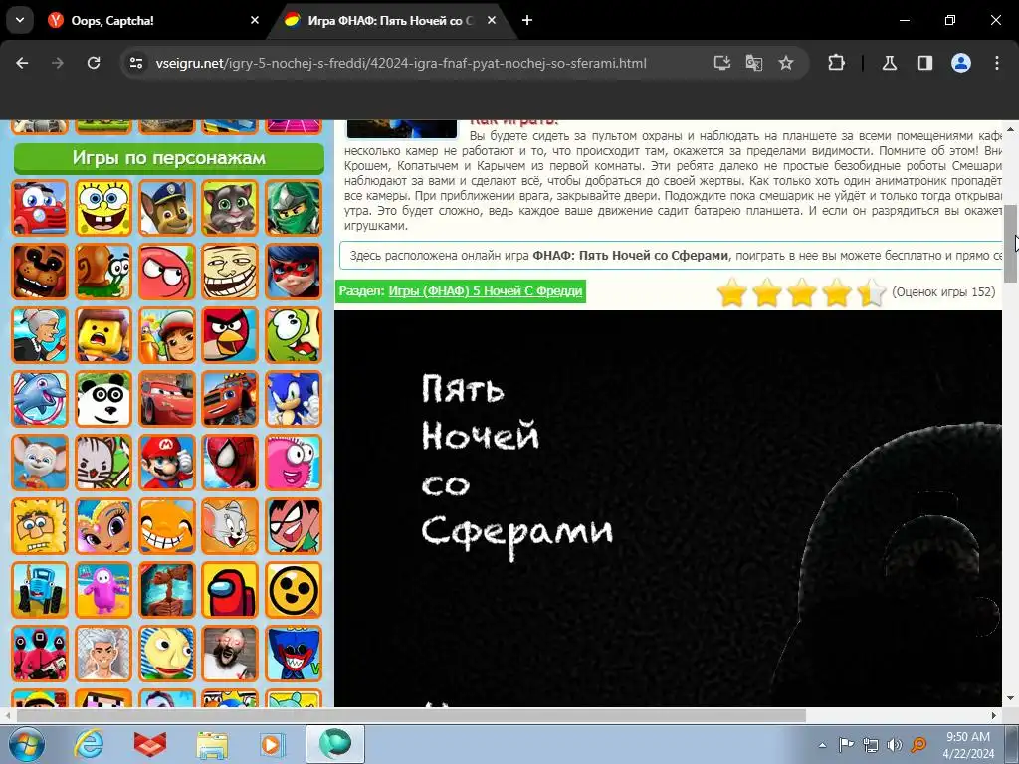This screenshot has width=1019, height=764.
Task: Open the Brawl Stars yellow skull icon
Action: point(294,590)
